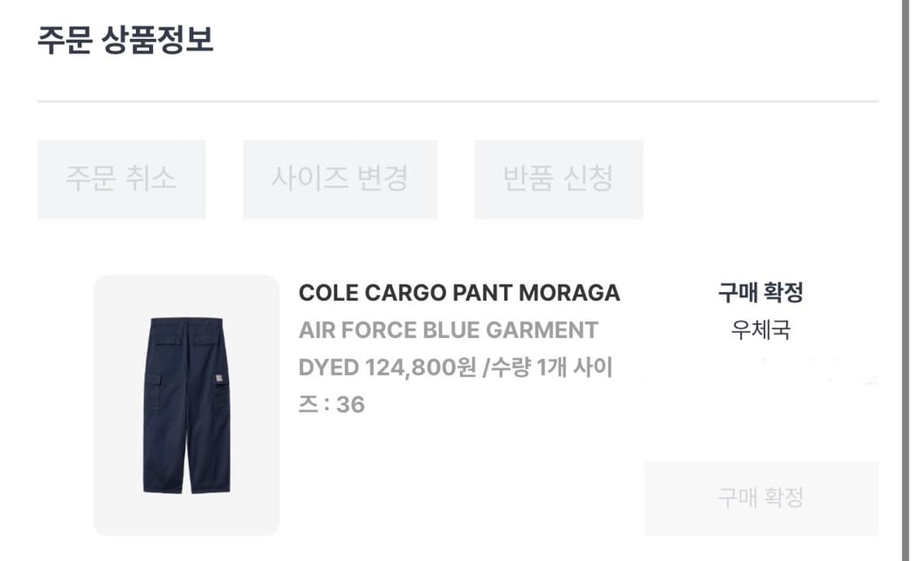Click the bold 구매 확정 status label
This screenshot has height=561, width=916.
click(x=760, y=292)
